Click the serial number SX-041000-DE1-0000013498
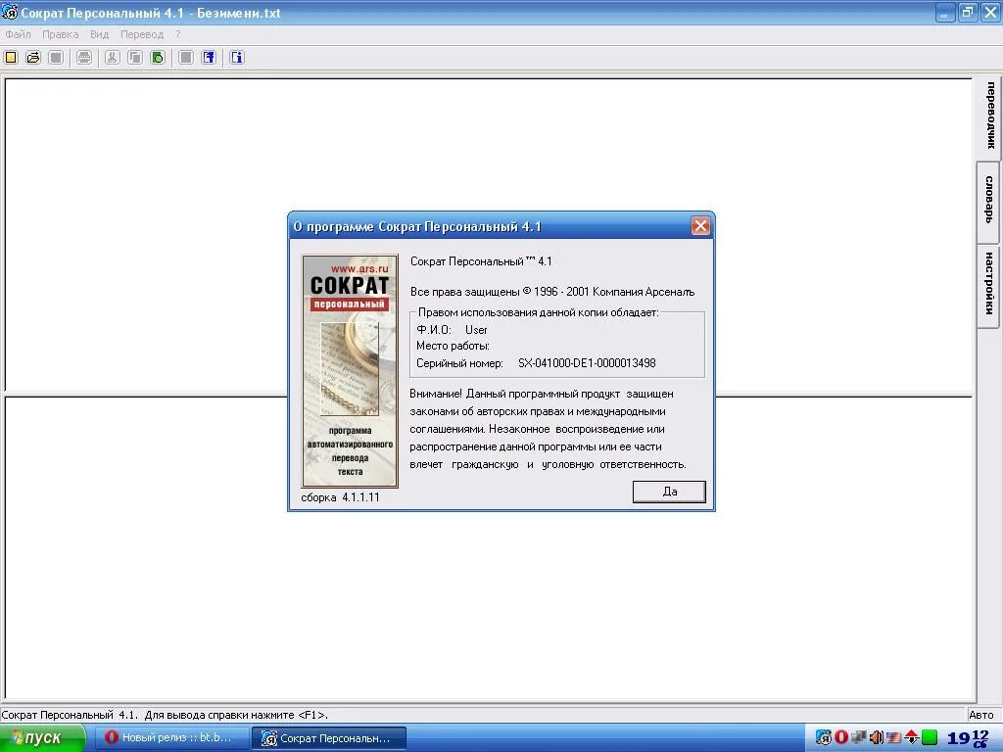Viewport: 1003px width, 752px height. click(587, 363)
